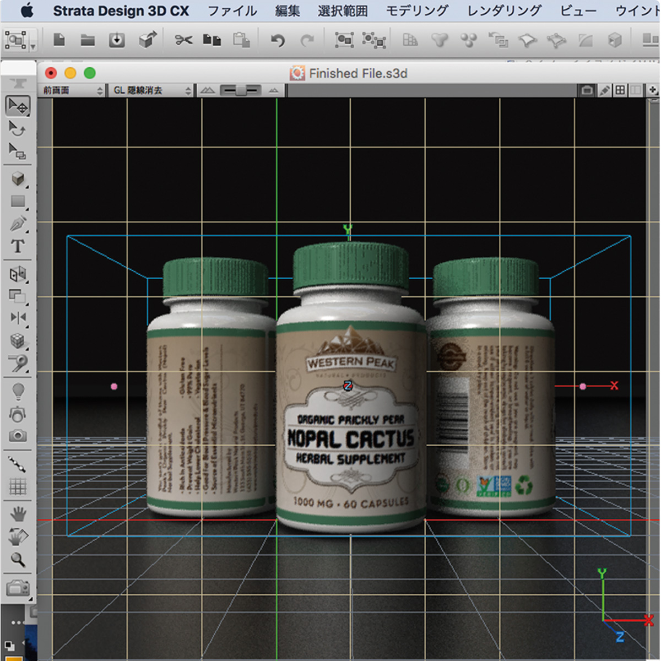The width and height of the screenshot is (661, 661).
Task: Click the Export box-with-arrow icon
Action: tap(147, 39)
